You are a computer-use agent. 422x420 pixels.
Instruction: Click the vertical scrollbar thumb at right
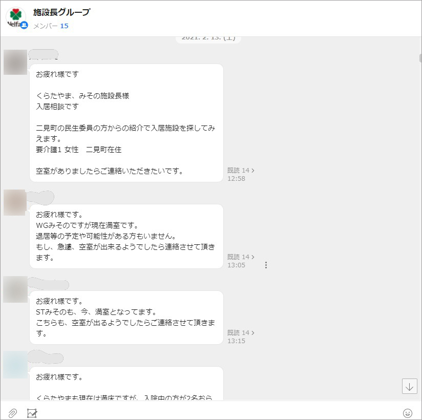click(420, 58)
